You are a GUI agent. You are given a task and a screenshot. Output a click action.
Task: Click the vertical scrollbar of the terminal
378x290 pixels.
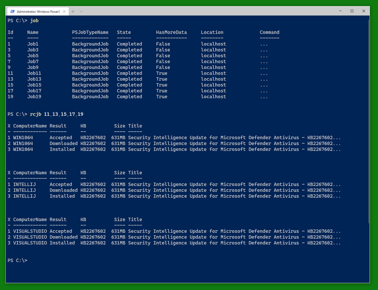[x=368, y=121]
